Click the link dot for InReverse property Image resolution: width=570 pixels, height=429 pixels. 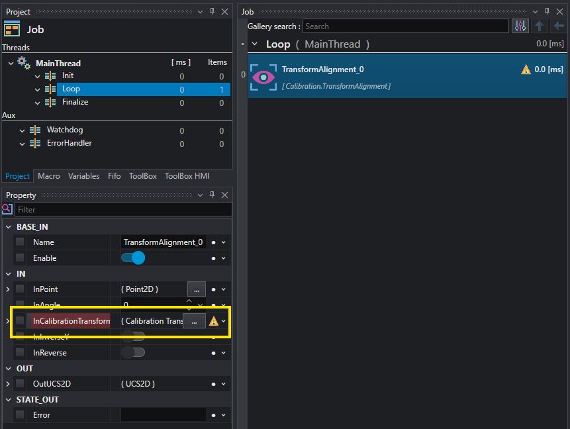[x=213, y=353]
